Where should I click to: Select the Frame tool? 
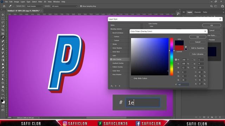pos(3,34)
